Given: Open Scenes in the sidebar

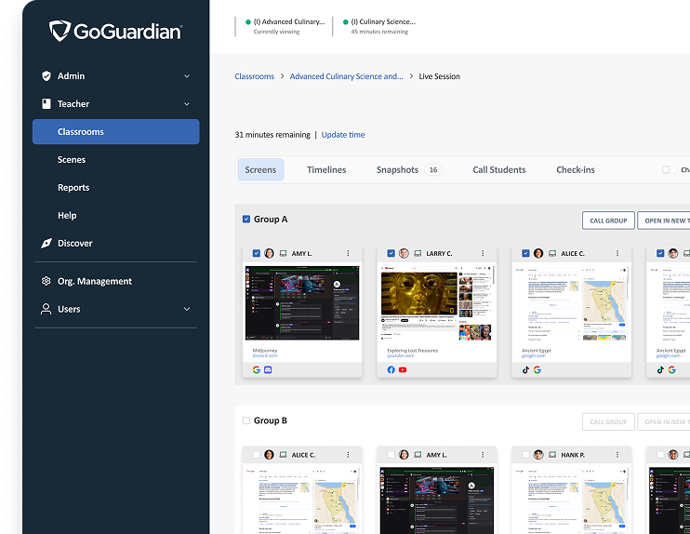Looking at the screenshot, I should coord(72,160).
